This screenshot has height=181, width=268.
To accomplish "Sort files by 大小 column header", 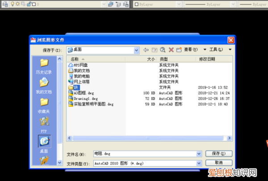I will tap(141, 59).
